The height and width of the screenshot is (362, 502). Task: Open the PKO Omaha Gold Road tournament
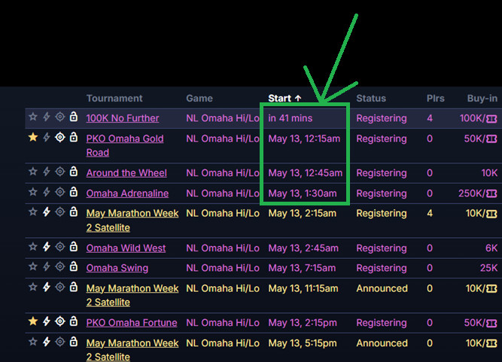[x=125, y=145]
